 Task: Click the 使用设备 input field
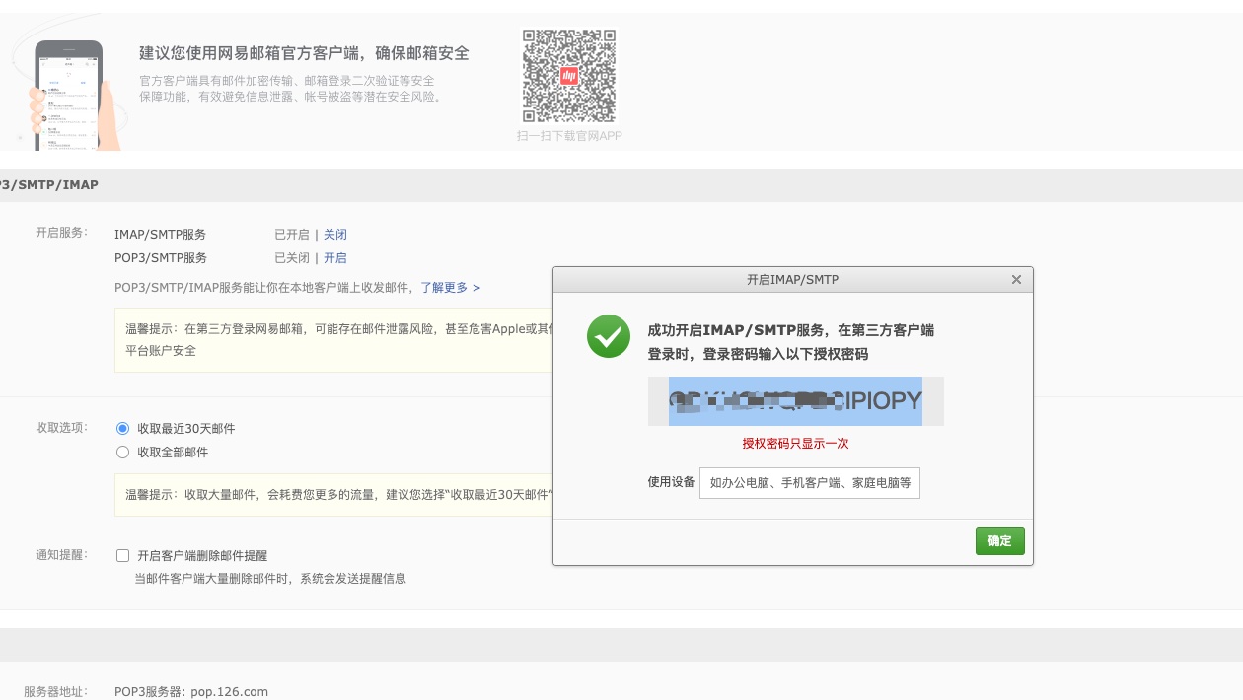[810, 483]
